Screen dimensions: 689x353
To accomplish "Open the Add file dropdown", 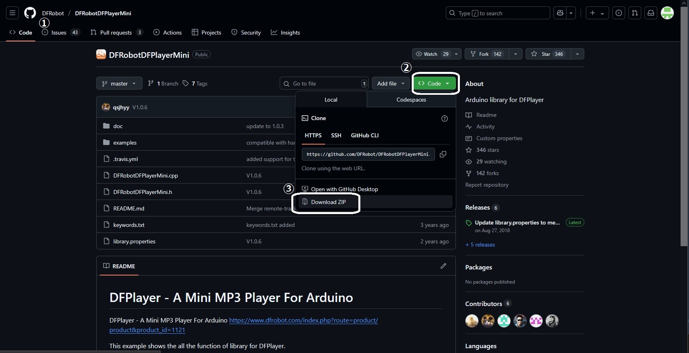I will tap(390, 84).
